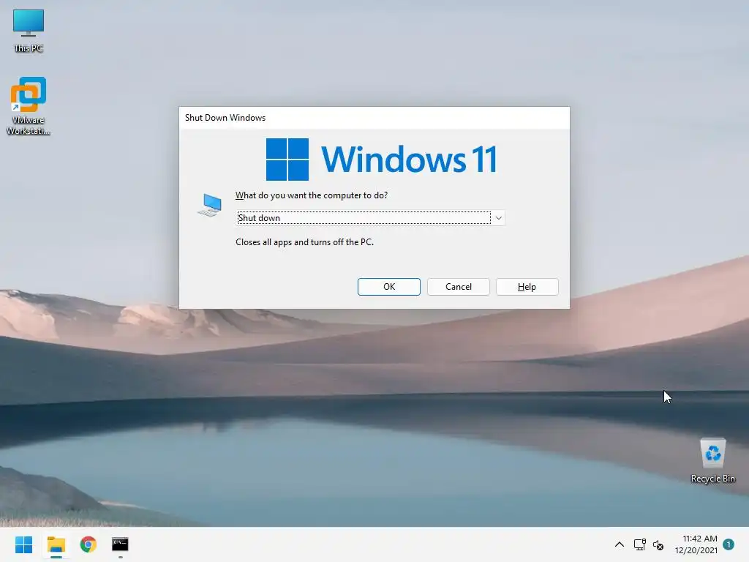Show hidden system tray icons
The height and width of the screenshot is (562, 749).
coord(619,544)
